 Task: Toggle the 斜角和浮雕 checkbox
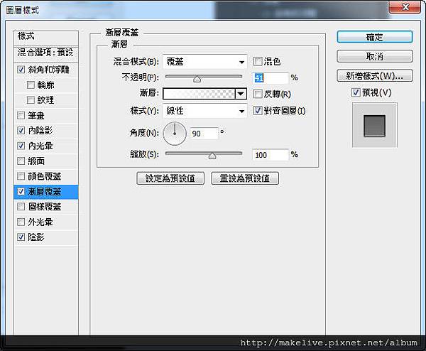[21, 70]
